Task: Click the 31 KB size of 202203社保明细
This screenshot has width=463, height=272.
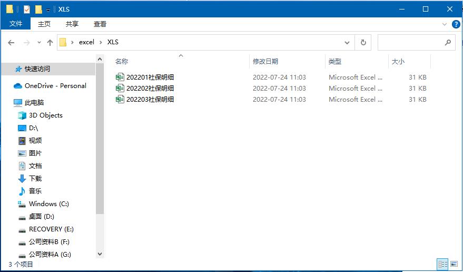Action: click(x=418, y=99)
